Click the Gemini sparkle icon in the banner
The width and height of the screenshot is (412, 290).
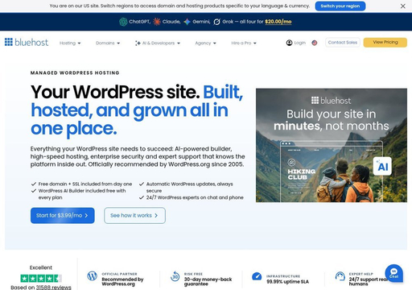tap(187, 22)
